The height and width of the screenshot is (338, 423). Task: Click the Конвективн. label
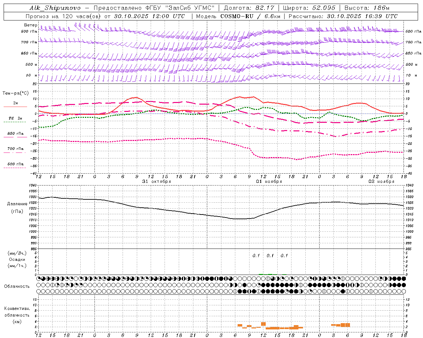pos(17,309)
